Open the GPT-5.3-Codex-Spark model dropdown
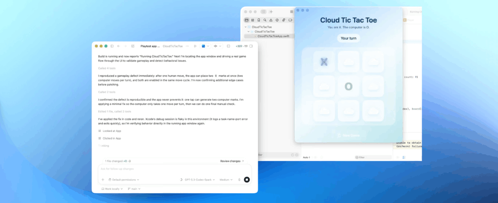This screenshot has width=498, height=203. [x=199, y=180]
